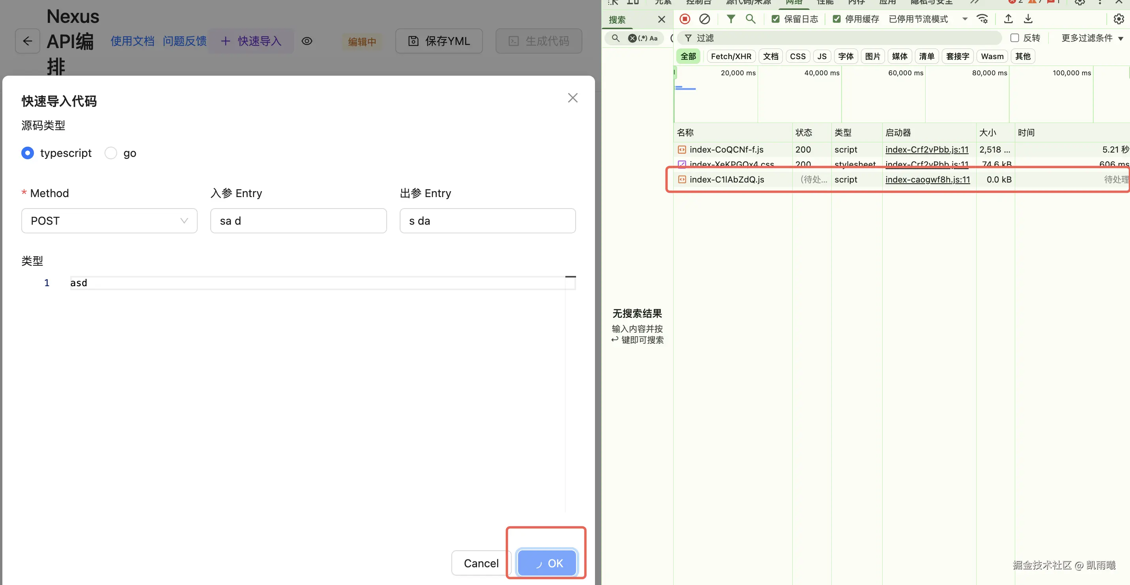
Task: Click the back arrow button beside Nexus
Action: [x=28, y=41]
